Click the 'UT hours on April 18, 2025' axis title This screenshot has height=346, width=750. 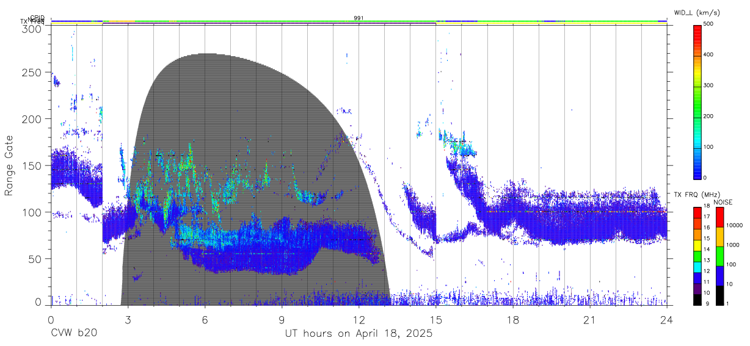pyautogui.click(x=359, y=334)
